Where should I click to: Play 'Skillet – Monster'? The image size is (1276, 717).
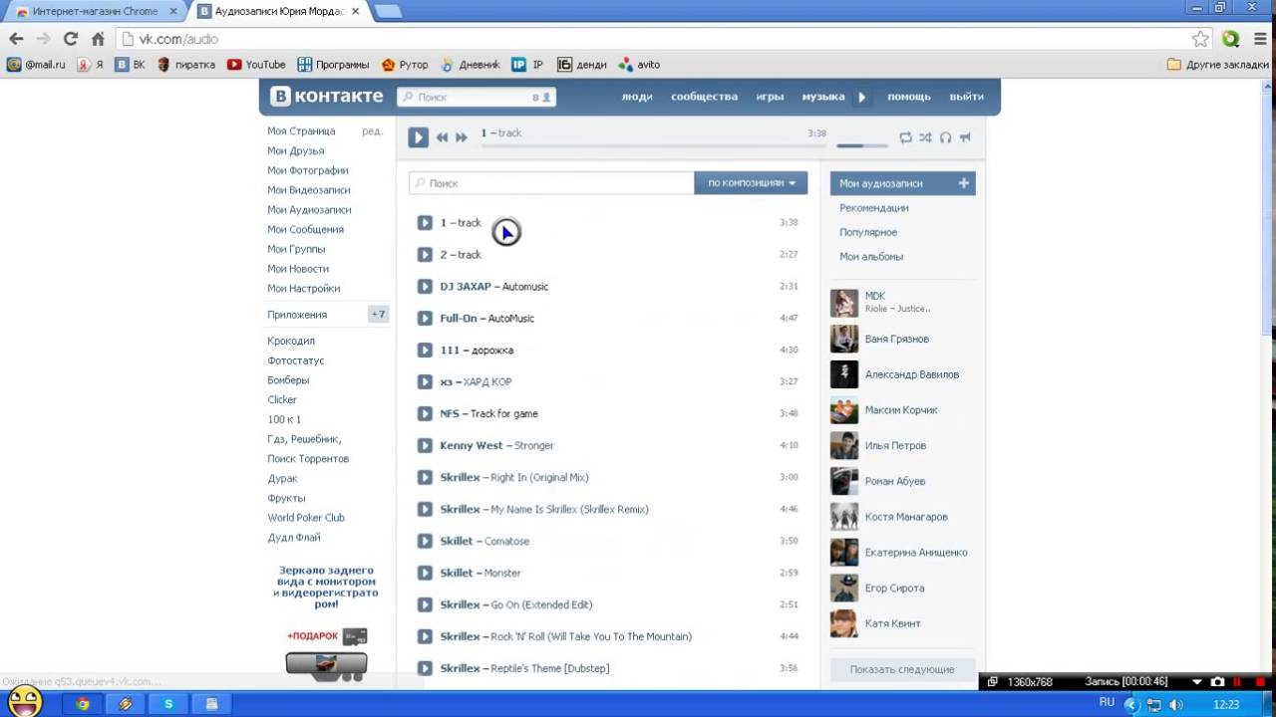click(425, 574)
